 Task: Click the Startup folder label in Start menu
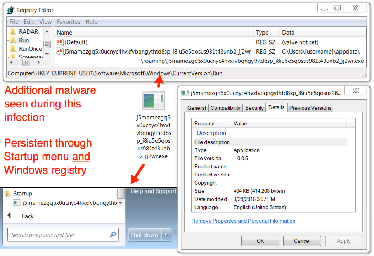(23, 193)
